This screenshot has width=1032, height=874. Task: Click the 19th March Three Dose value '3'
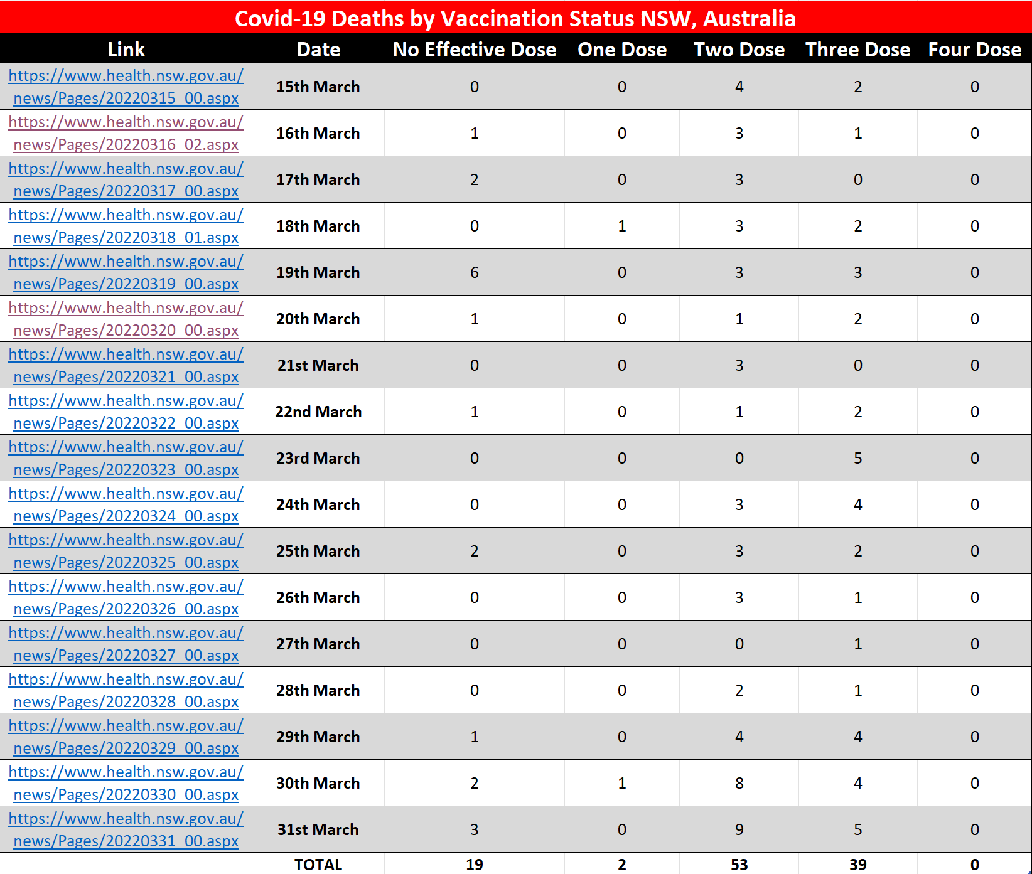point(857,272)
